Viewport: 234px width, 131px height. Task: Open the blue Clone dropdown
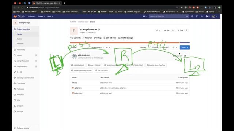tap(185, 48)
